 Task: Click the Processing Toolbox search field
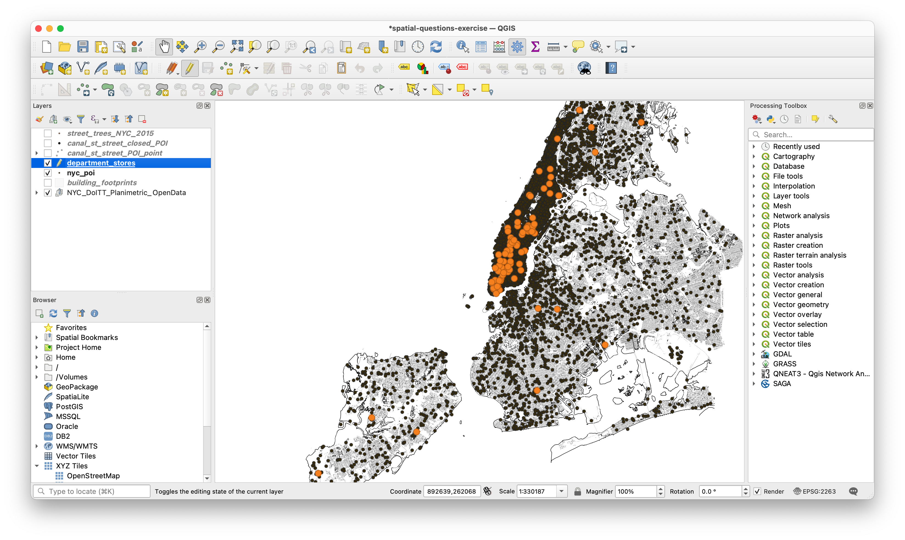[815, 135]
